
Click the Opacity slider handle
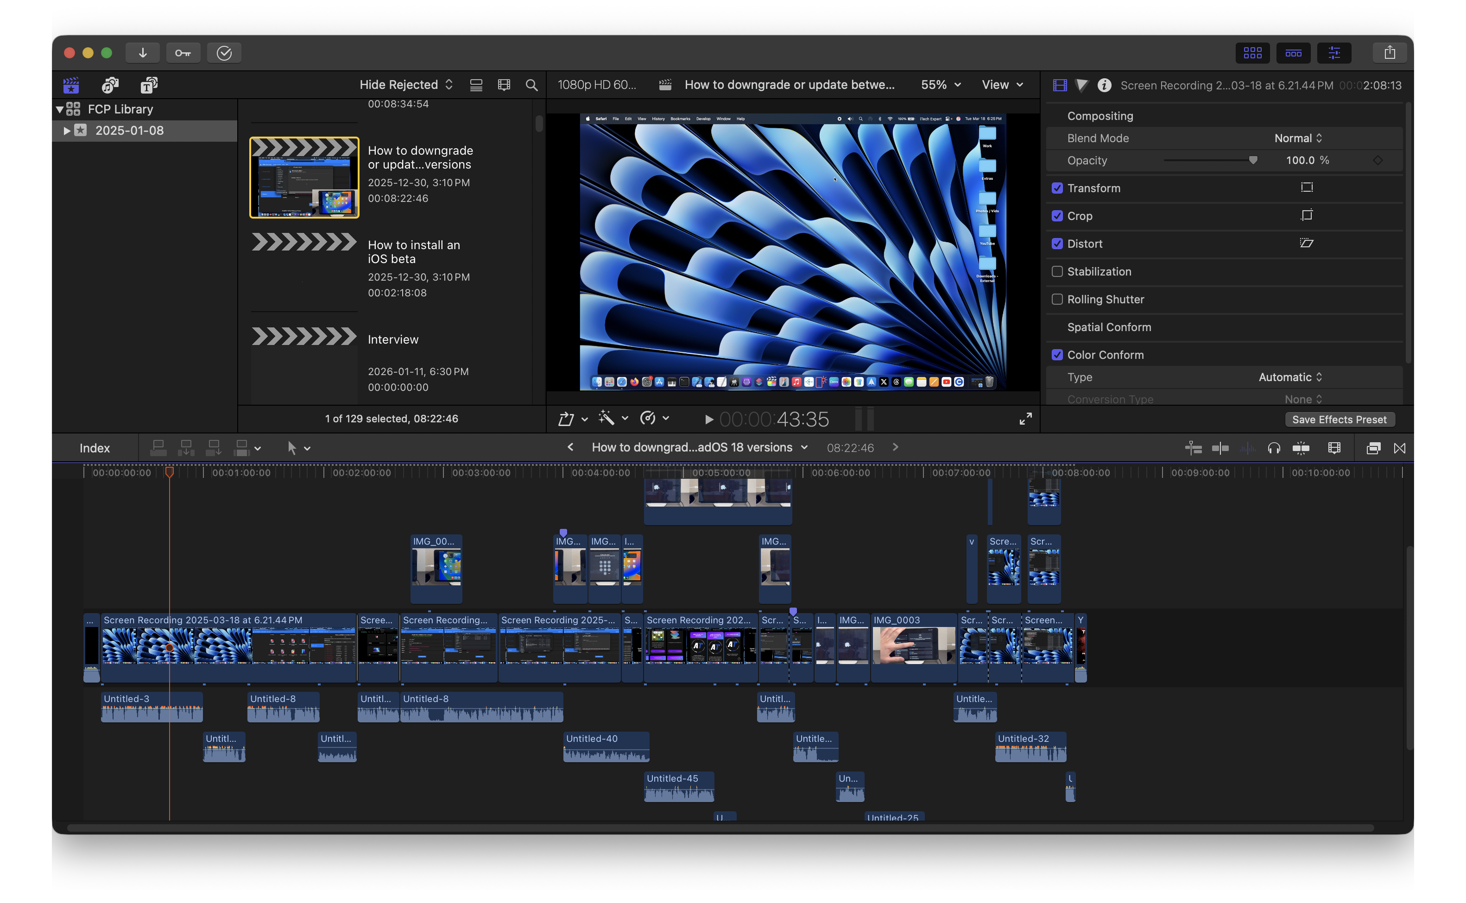pyautogui.click(x=1253, y=160)
